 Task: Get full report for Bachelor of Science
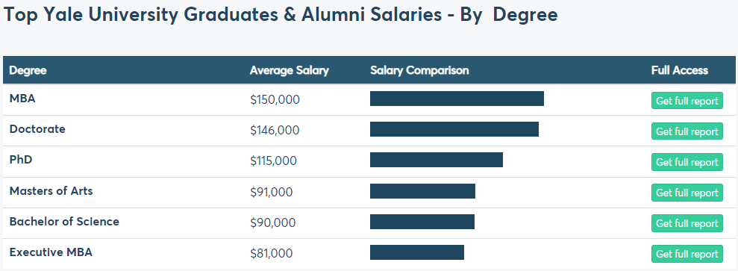(687, 223)
